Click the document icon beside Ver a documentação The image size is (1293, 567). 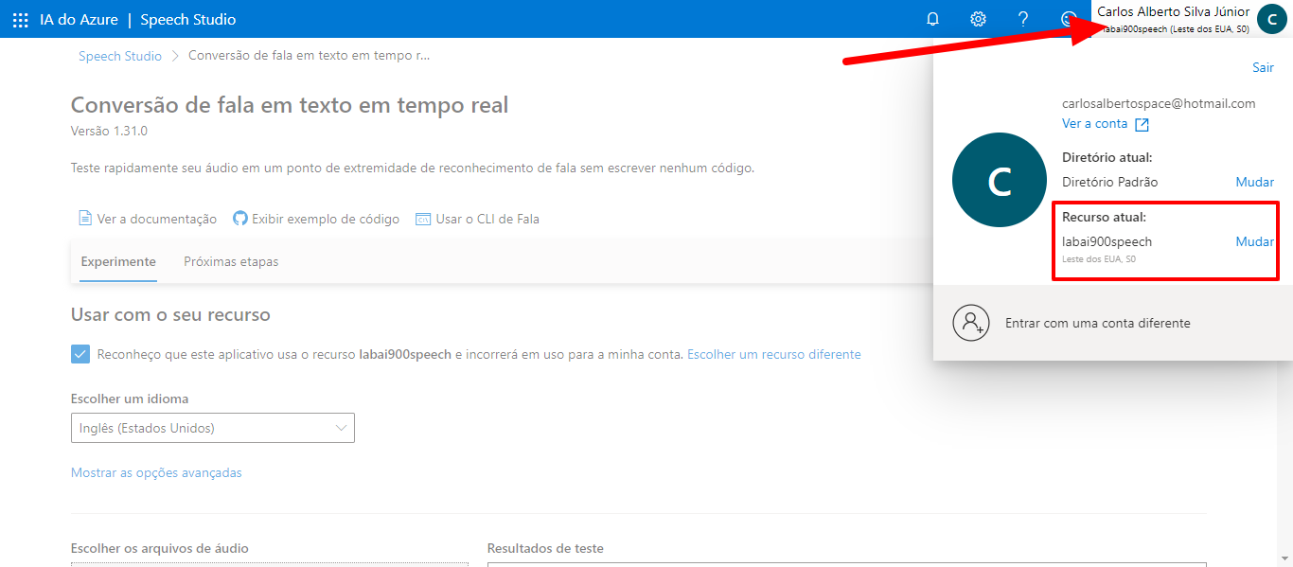coord(85,219)
